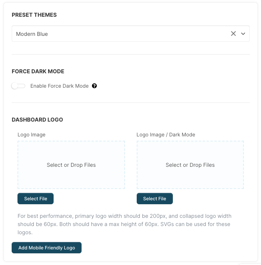Click the DASHBOARD LOGO heading

37,120
